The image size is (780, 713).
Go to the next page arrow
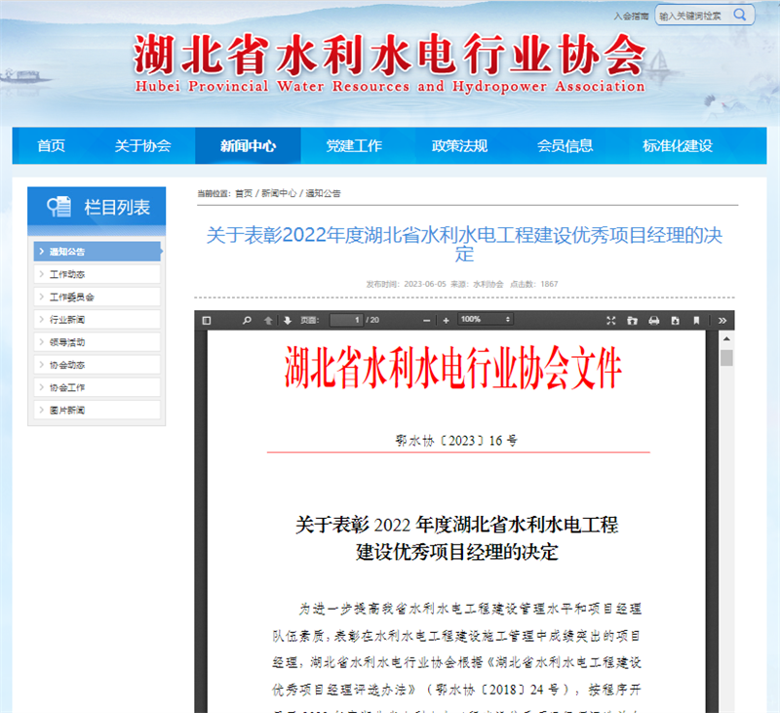click(287, 319)
